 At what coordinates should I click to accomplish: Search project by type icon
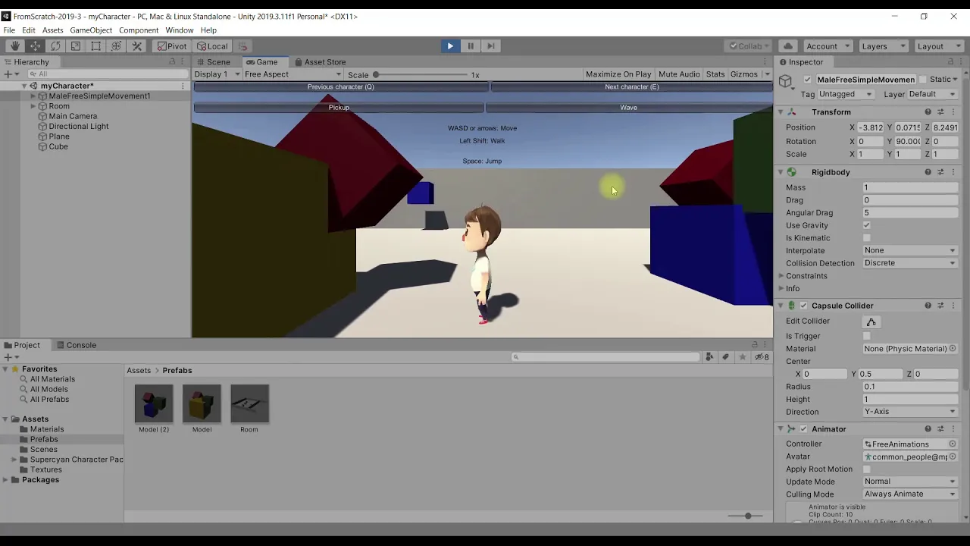point(709,357)
